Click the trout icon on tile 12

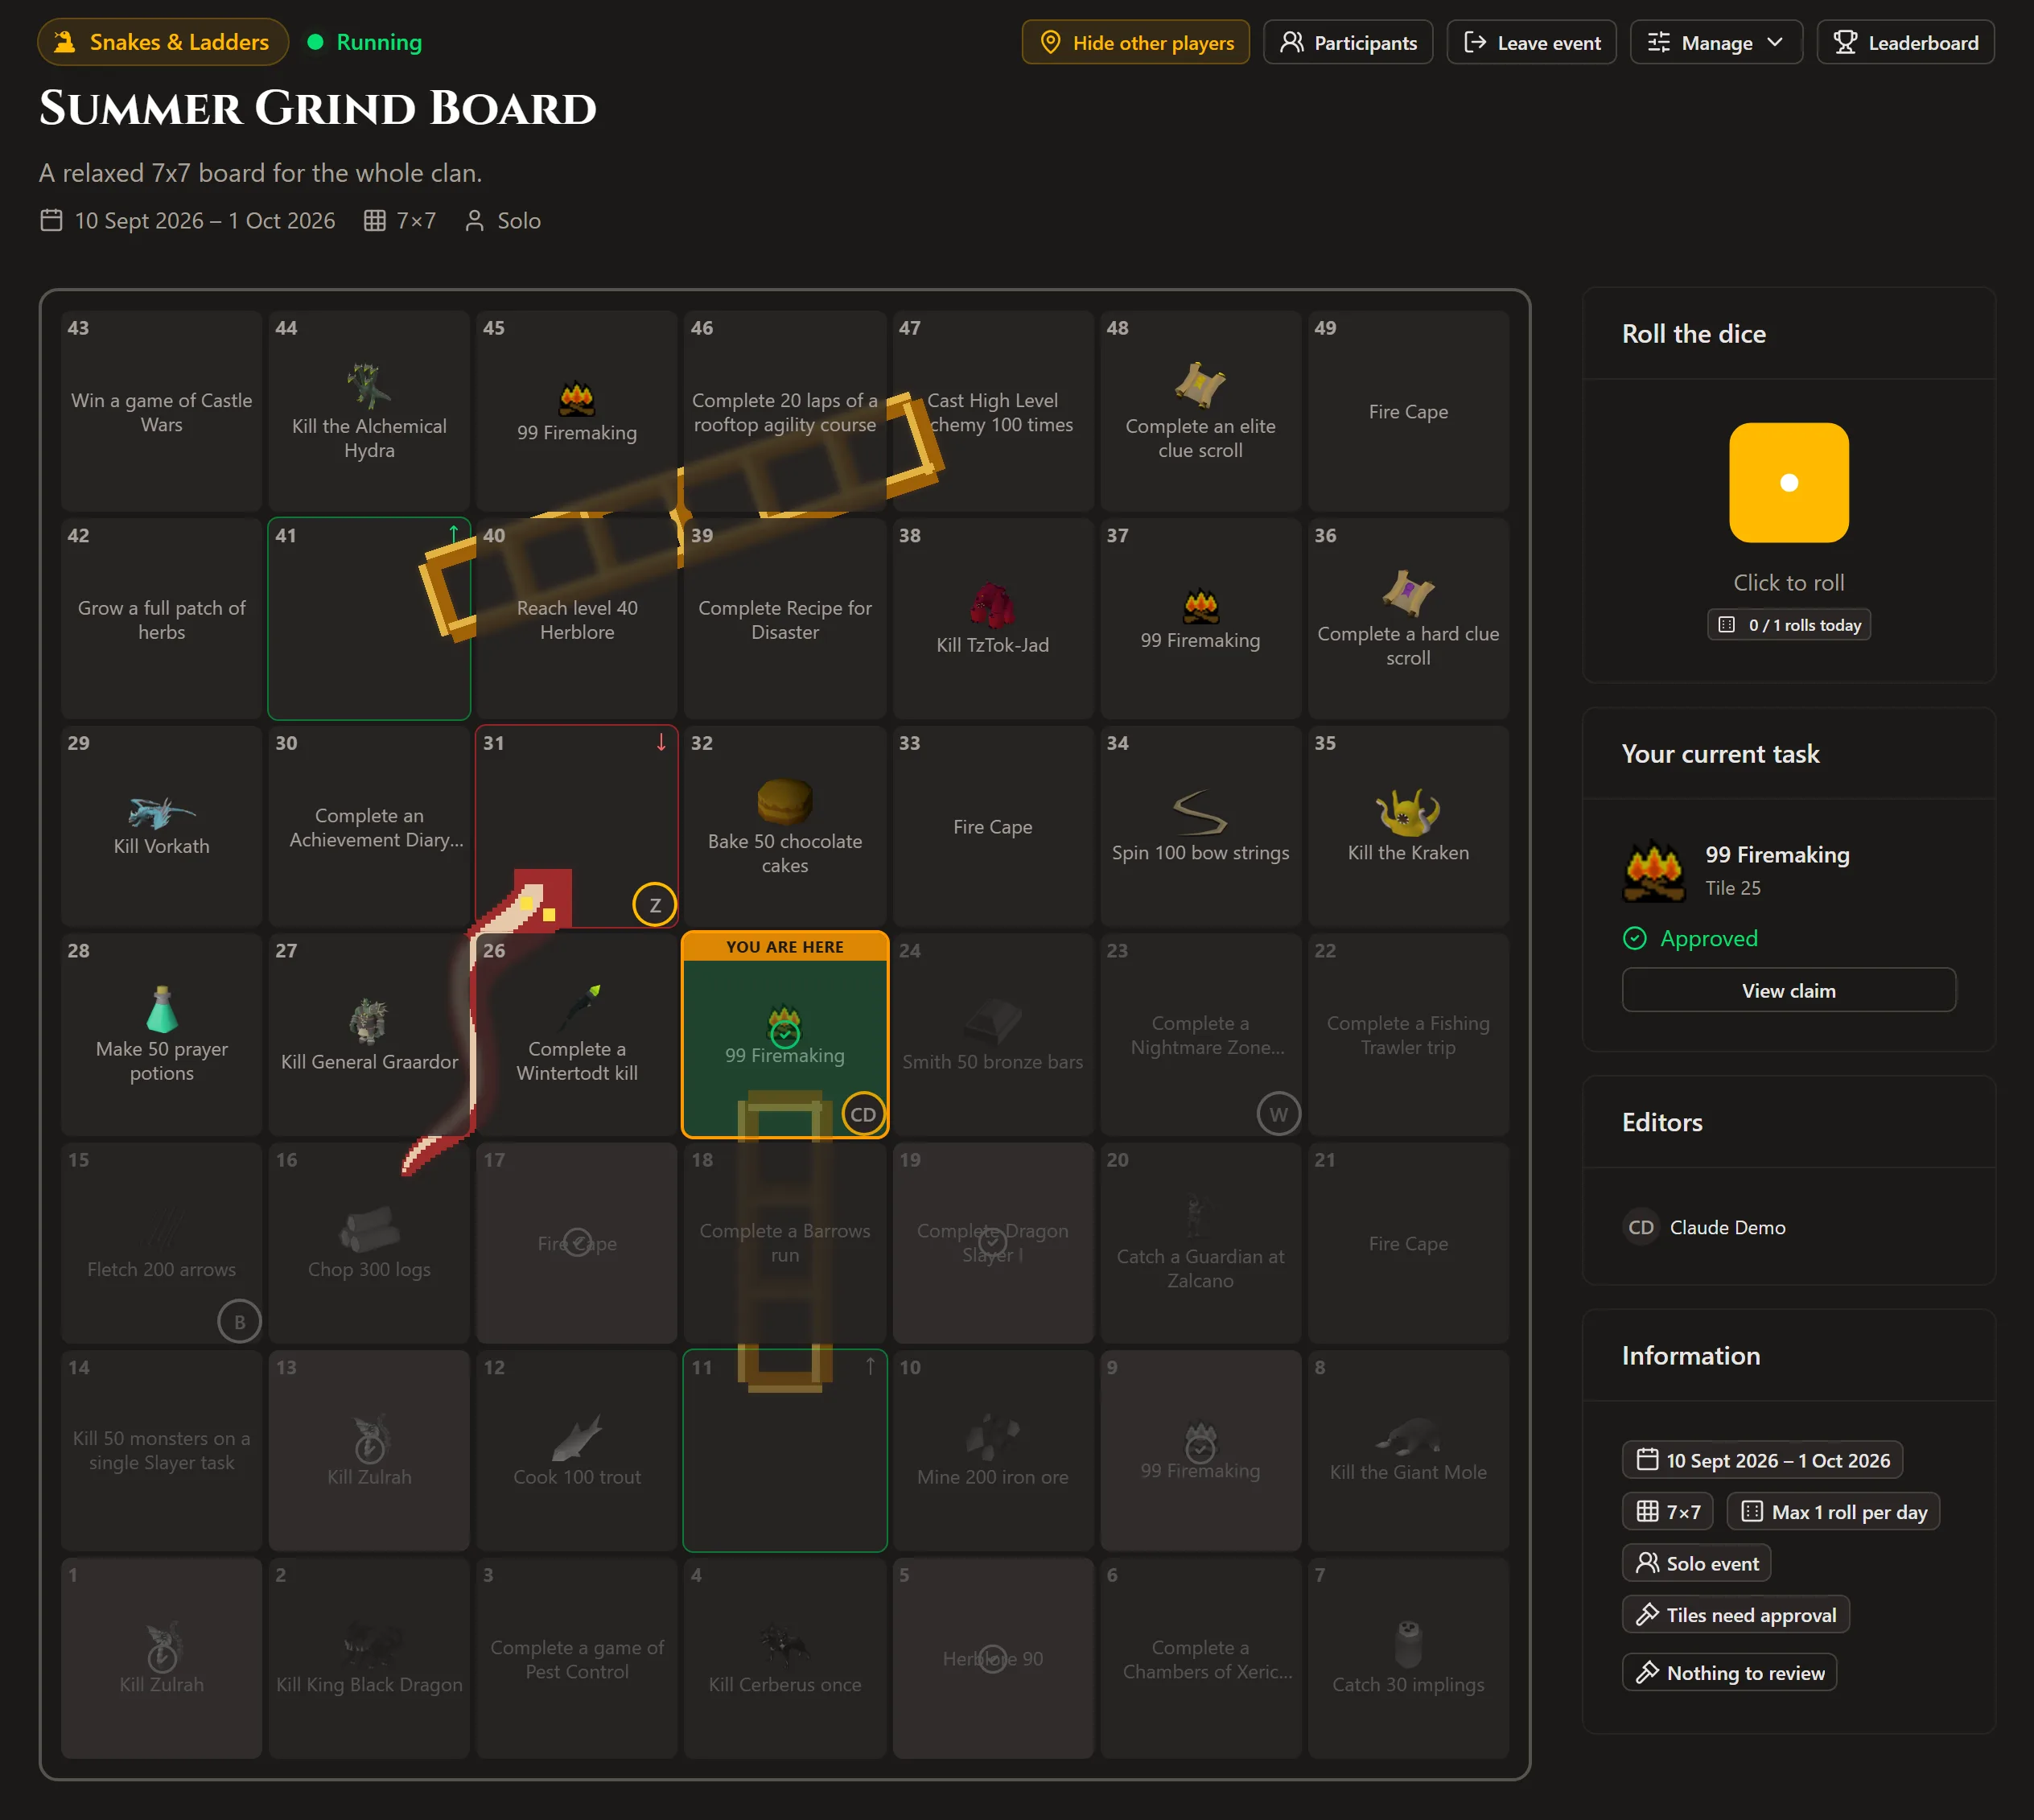pyautogui.click(x=577, y=1437)
